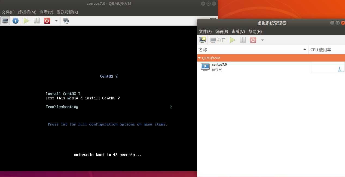Sort by CPU 使用率 column header
The height and width of the screenshot is (177, 345).
[327, 50]
